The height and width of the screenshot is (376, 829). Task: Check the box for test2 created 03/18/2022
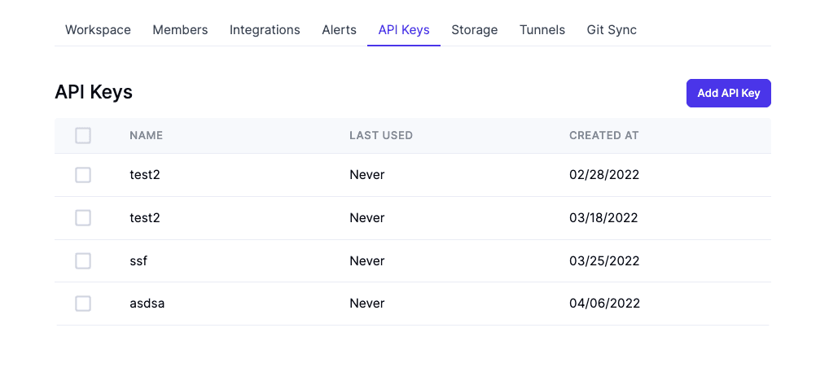83,218
